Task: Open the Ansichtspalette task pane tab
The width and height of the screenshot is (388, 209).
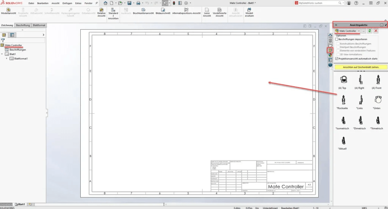Action: 330,50
